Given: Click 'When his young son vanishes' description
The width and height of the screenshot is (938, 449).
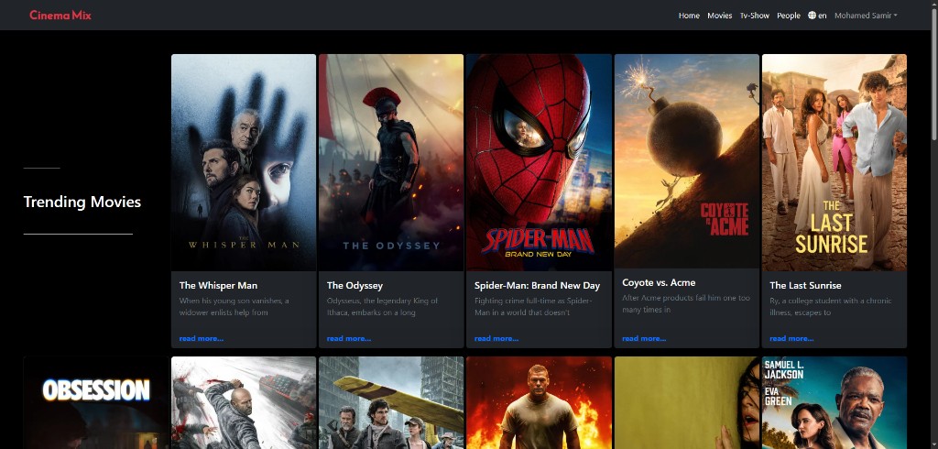Looking at the screenshot, I should click(234, 307).
